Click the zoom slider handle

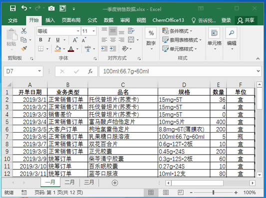click(x=214, y=193)
